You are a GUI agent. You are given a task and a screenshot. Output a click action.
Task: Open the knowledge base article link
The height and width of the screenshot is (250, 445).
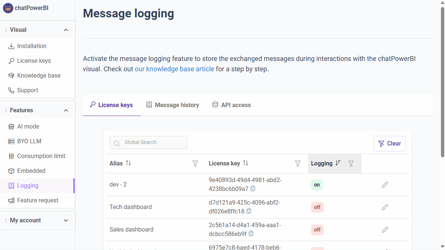pos(174,69)
